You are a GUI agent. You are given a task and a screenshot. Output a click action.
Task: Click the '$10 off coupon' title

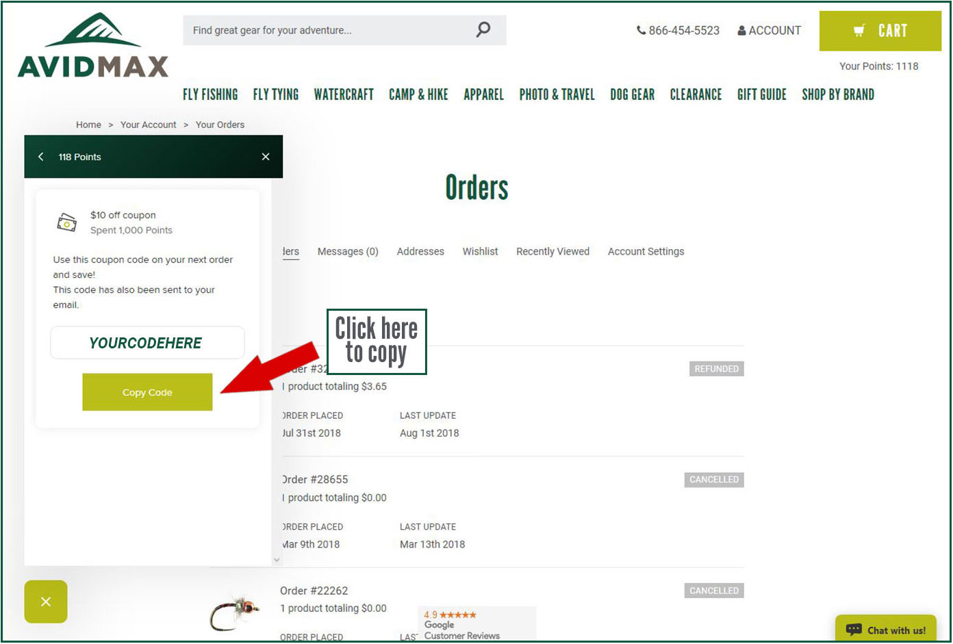pyautogui.click(x=123, y=215)
